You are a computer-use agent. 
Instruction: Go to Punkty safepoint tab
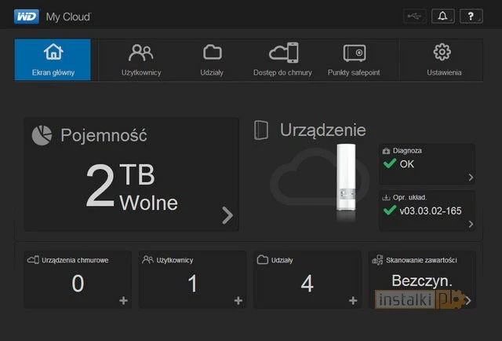pyautogui.click(x=354, y=60)
